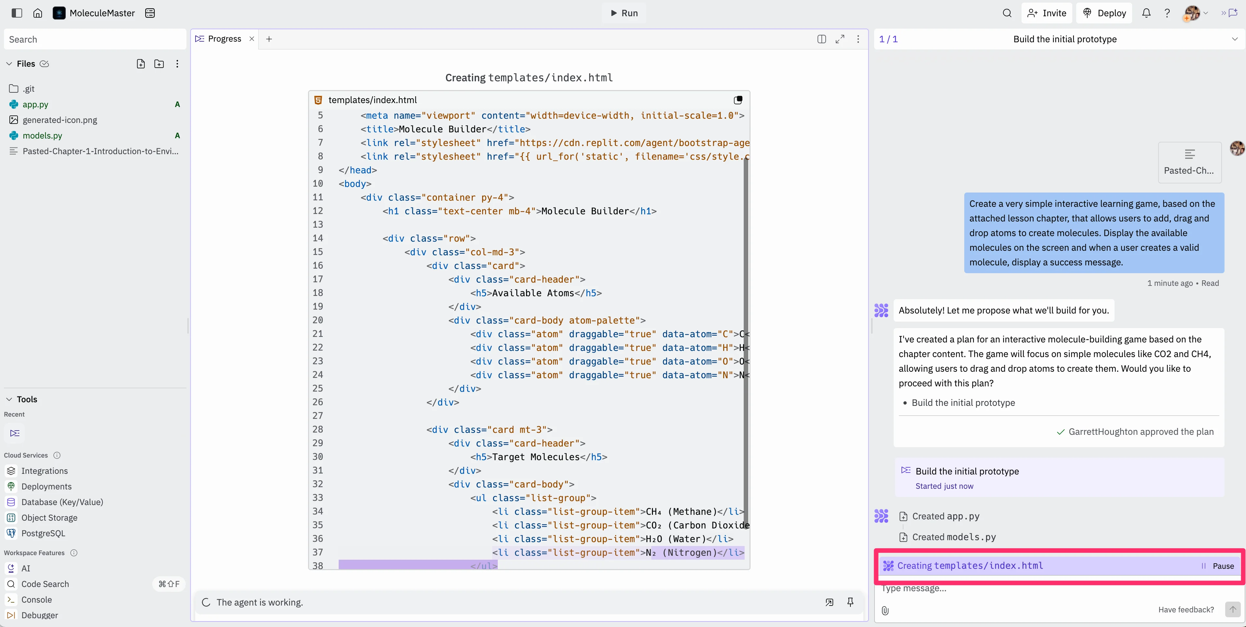Click the home icon
Image resolution: width=1246 pixels, height=627 pixels.
pyautogui.click(x=38, y=13)
